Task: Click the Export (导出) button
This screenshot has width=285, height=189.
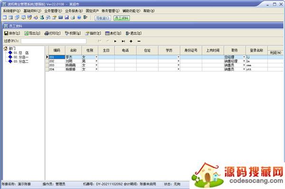Action: click(x=32, y=33)
